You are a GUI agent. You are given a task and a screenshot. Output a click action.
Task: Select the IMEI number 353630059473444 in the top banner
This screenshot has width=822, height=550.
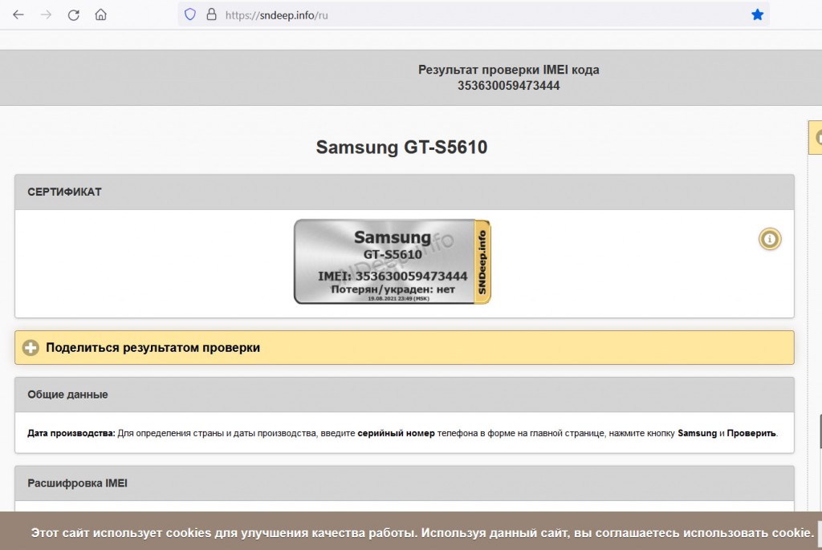pos(508,86)
